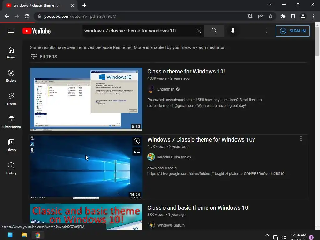Open the tab search chevron

pos(270,4)
